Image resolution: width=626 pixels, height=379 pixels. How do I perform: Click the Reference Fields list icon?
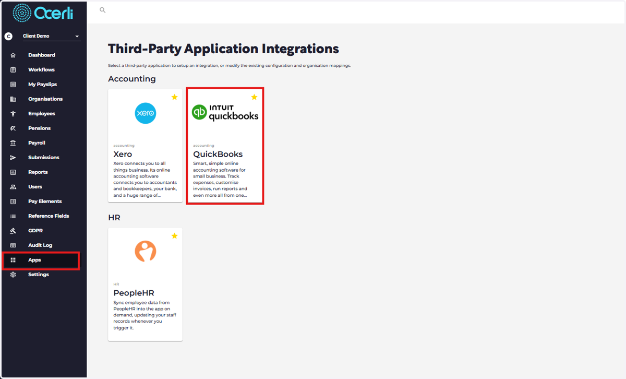click(x=13, y=216)
